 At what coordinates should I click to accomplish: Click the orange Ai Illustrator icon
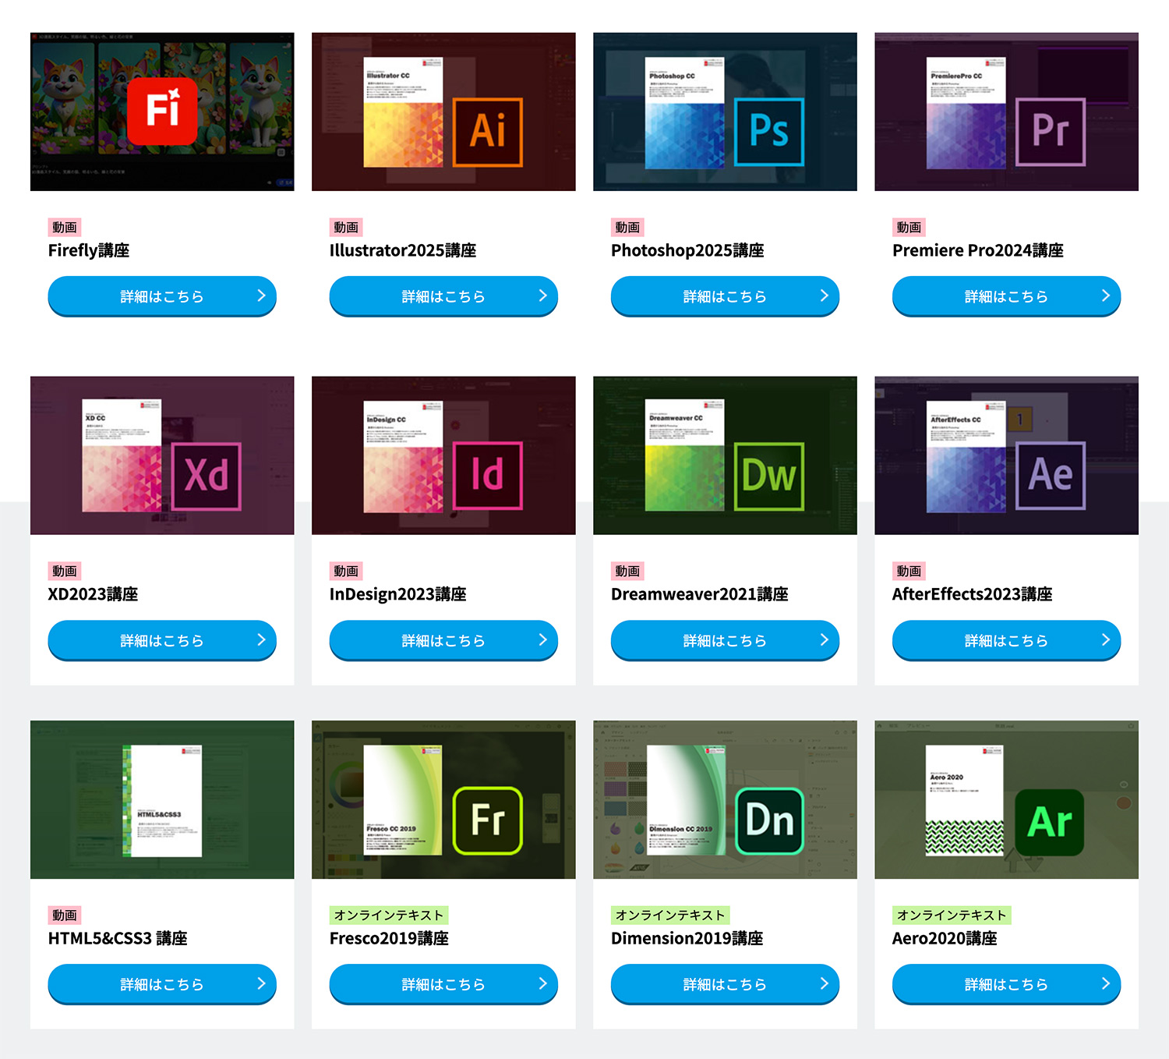[488, 132]
